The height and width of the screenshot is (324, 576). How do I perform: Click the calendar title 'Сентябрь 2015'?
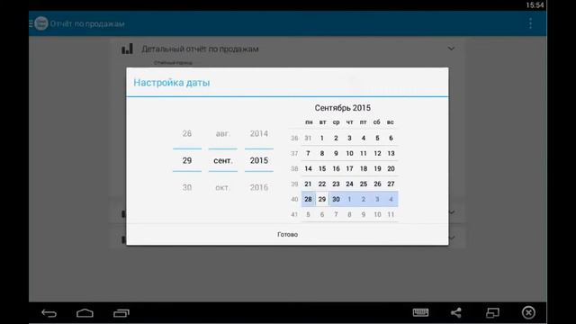click(x=342, y=108)
